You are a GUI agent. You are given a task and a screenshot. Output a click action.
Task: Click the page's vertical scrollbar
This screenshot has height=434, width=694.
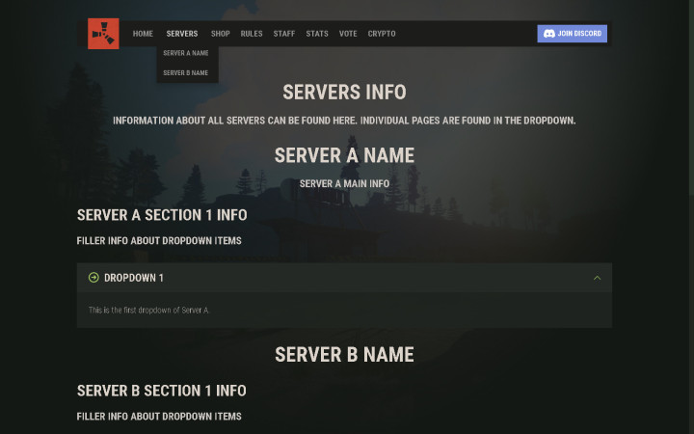pos(692,97)
